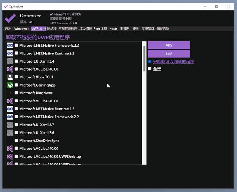Click the Optimizer checkmark logo

point(10,18)
